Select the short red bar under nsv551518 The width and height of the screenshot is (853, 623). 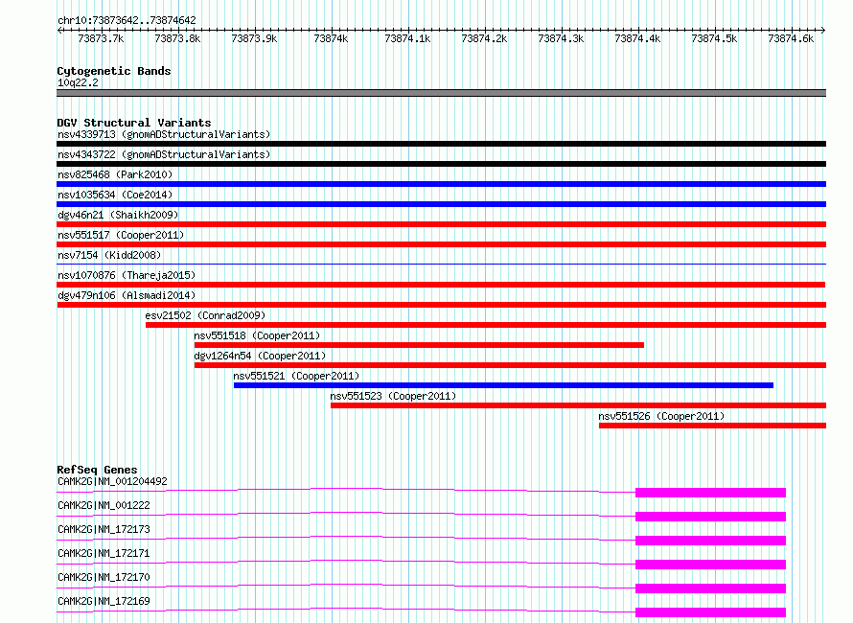(419, 345)
